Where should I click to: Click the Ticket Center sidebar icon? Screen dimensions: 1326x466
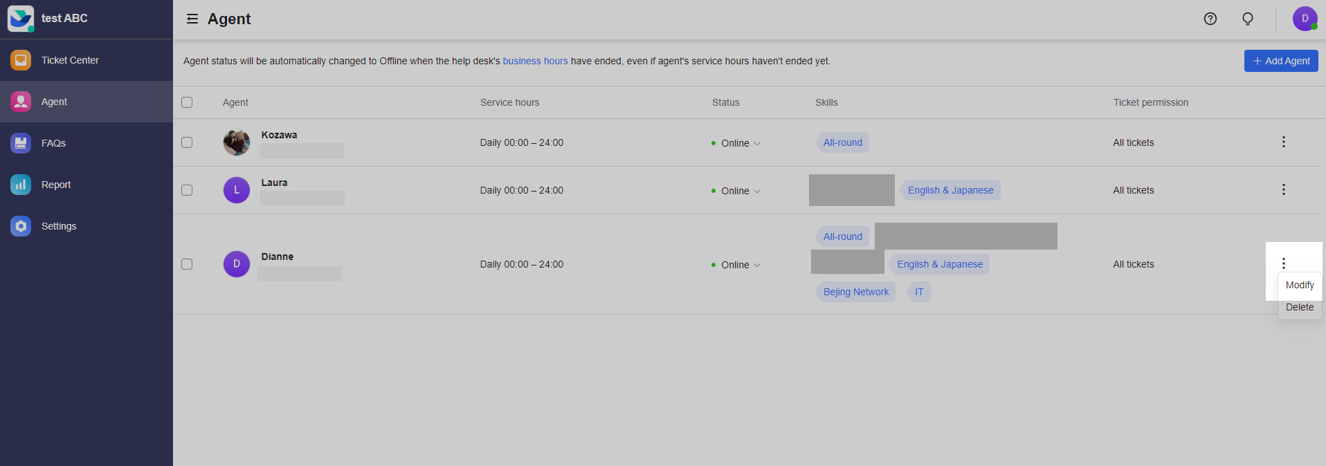click(21, 60)
